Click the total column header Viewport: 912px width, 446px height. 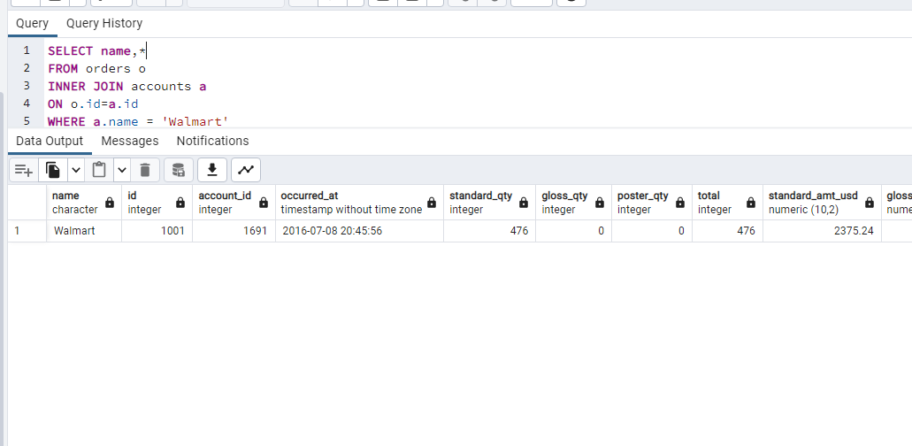(728, 203)
